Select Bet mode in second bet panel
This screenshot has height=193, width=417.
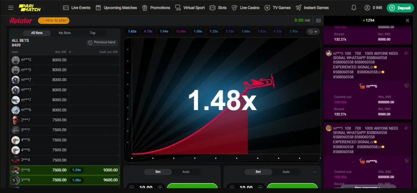pos(258,172)
